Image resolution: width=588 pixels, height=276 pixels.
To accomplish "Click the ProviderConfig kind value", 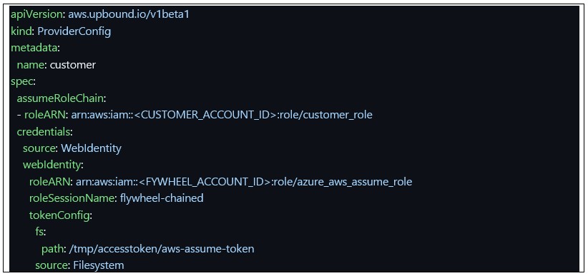I will click(74, 32).
